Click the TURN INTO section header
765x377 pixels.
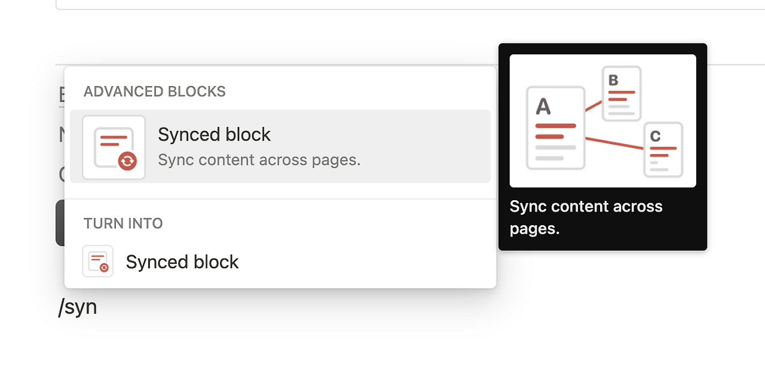(x=123, y=223)
